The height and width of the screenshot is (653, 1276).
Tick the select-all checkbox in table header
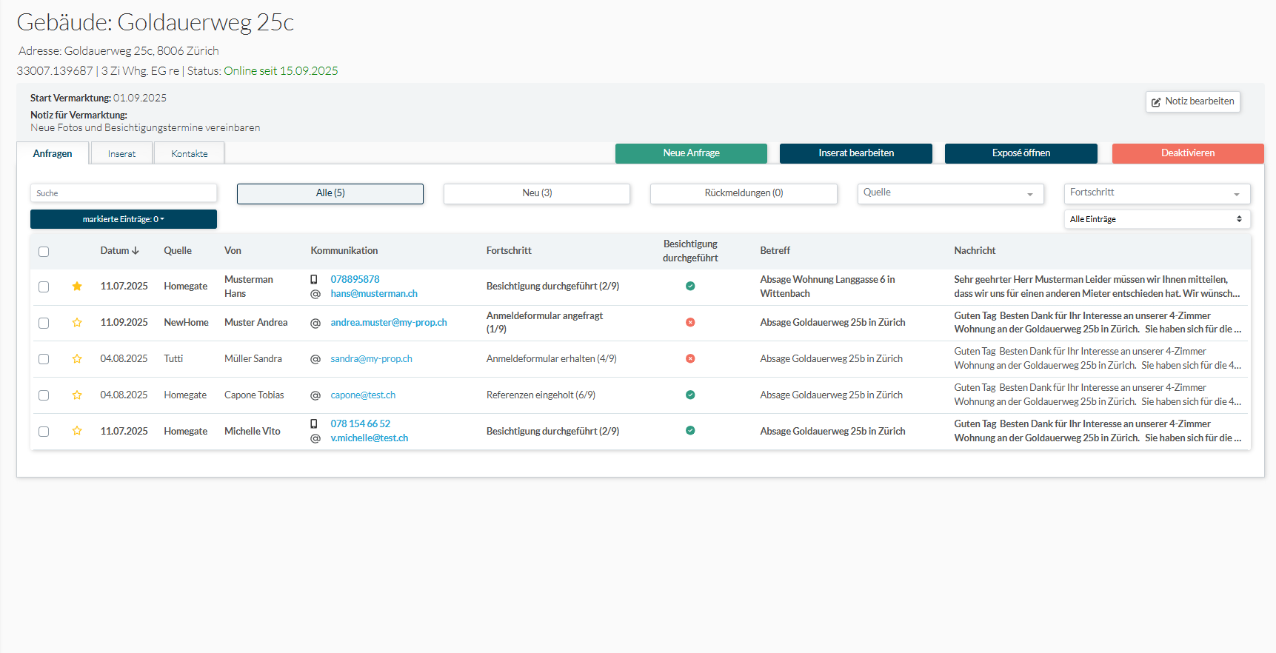(x=44, y=252)
